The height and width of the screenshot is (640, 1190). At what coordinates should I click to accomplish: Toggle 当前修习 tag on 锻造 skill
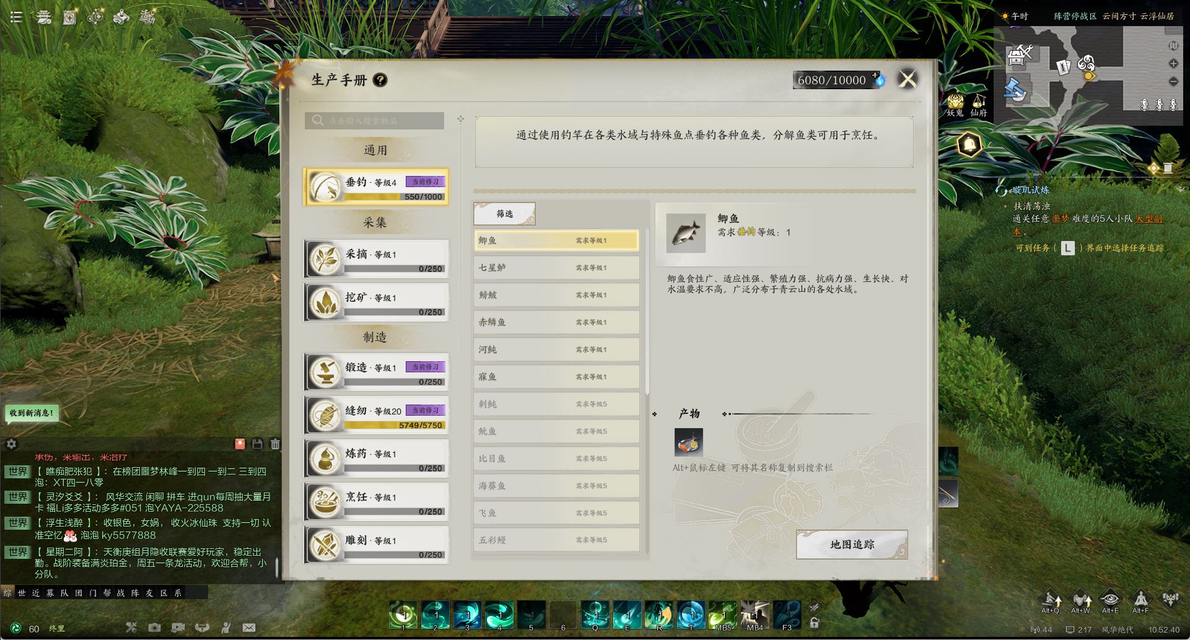click(426, 367)
